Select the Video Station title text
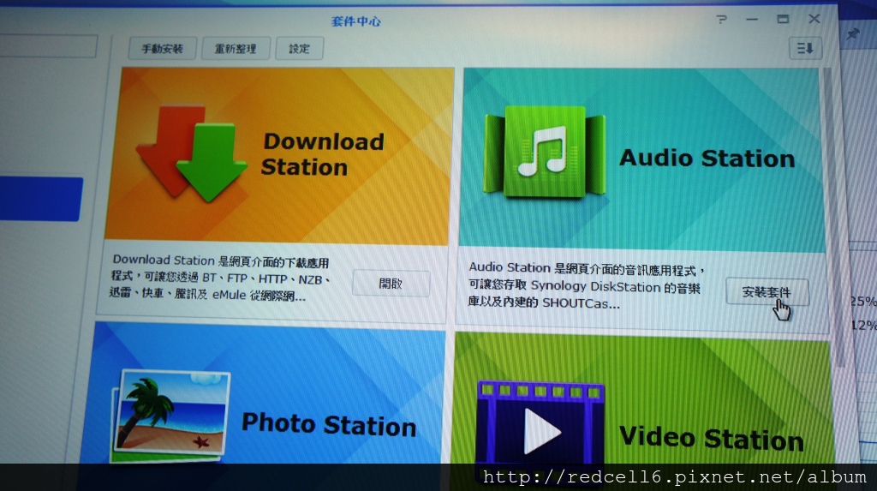 (712, 438)
